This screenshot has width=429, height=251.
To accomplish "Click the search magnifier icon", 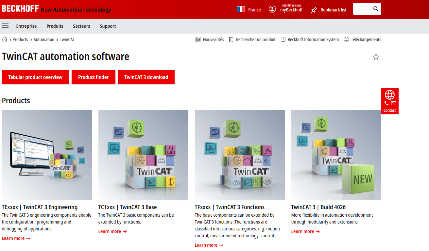I will pyautogui.click(x=376, y=9).
